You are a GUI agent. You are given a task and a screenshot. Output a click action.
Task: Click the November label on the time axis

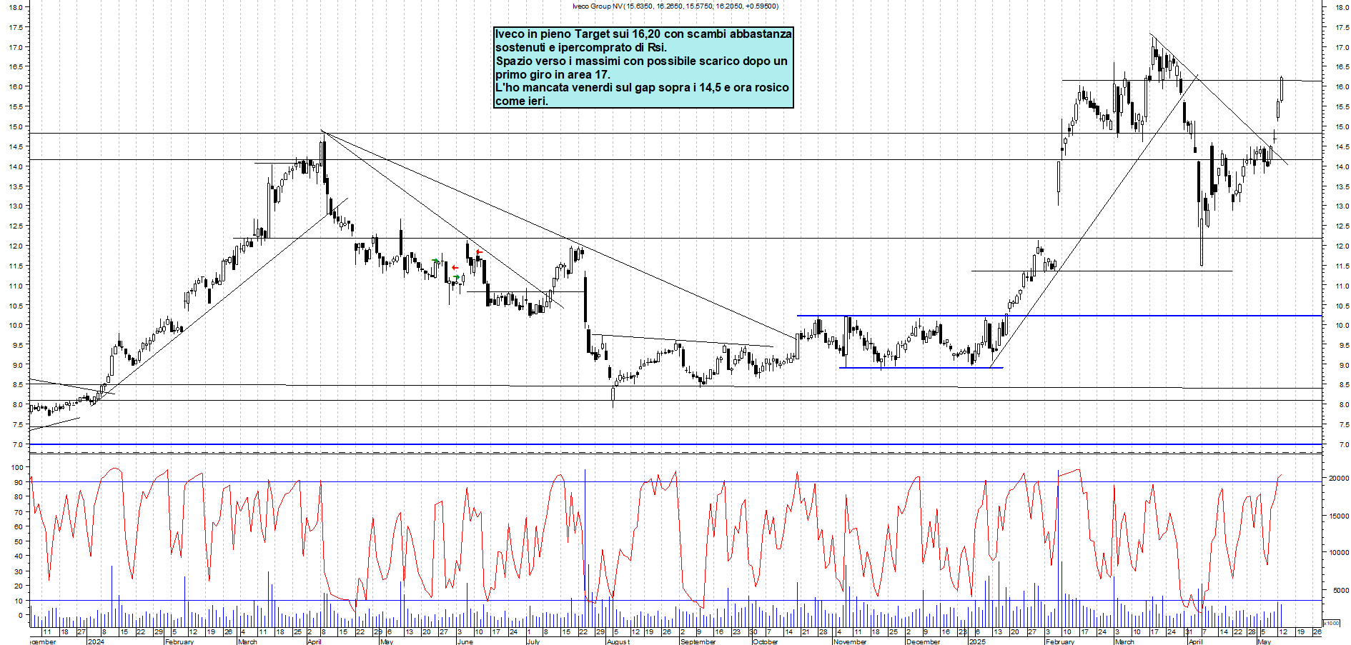point(850,641)
